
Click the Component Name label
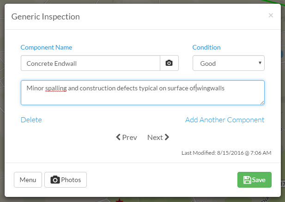(x=46, y=47)
